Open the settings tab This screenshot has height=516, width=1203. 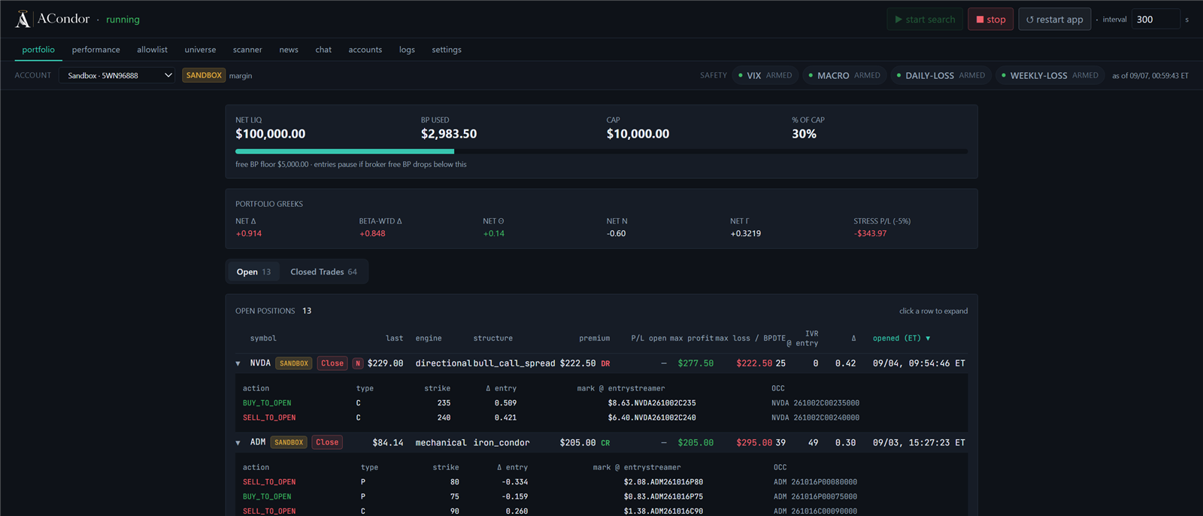pyautogui.click(x=447, y=50)
